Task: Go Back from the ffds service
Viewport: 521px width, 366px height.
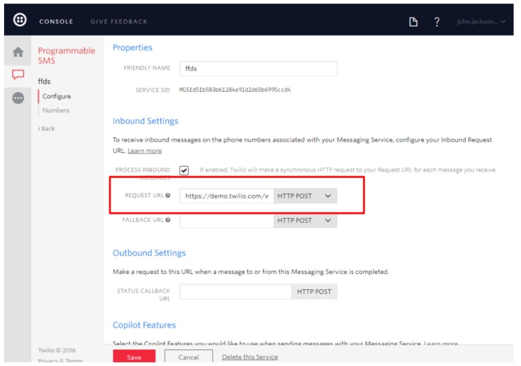Action: coord(46,129)
